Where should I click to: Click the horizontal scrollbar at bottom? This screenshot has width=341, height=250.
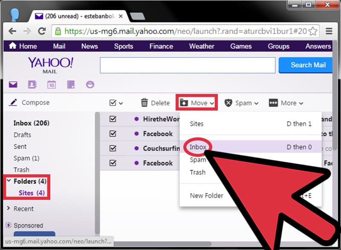[162, 244]
